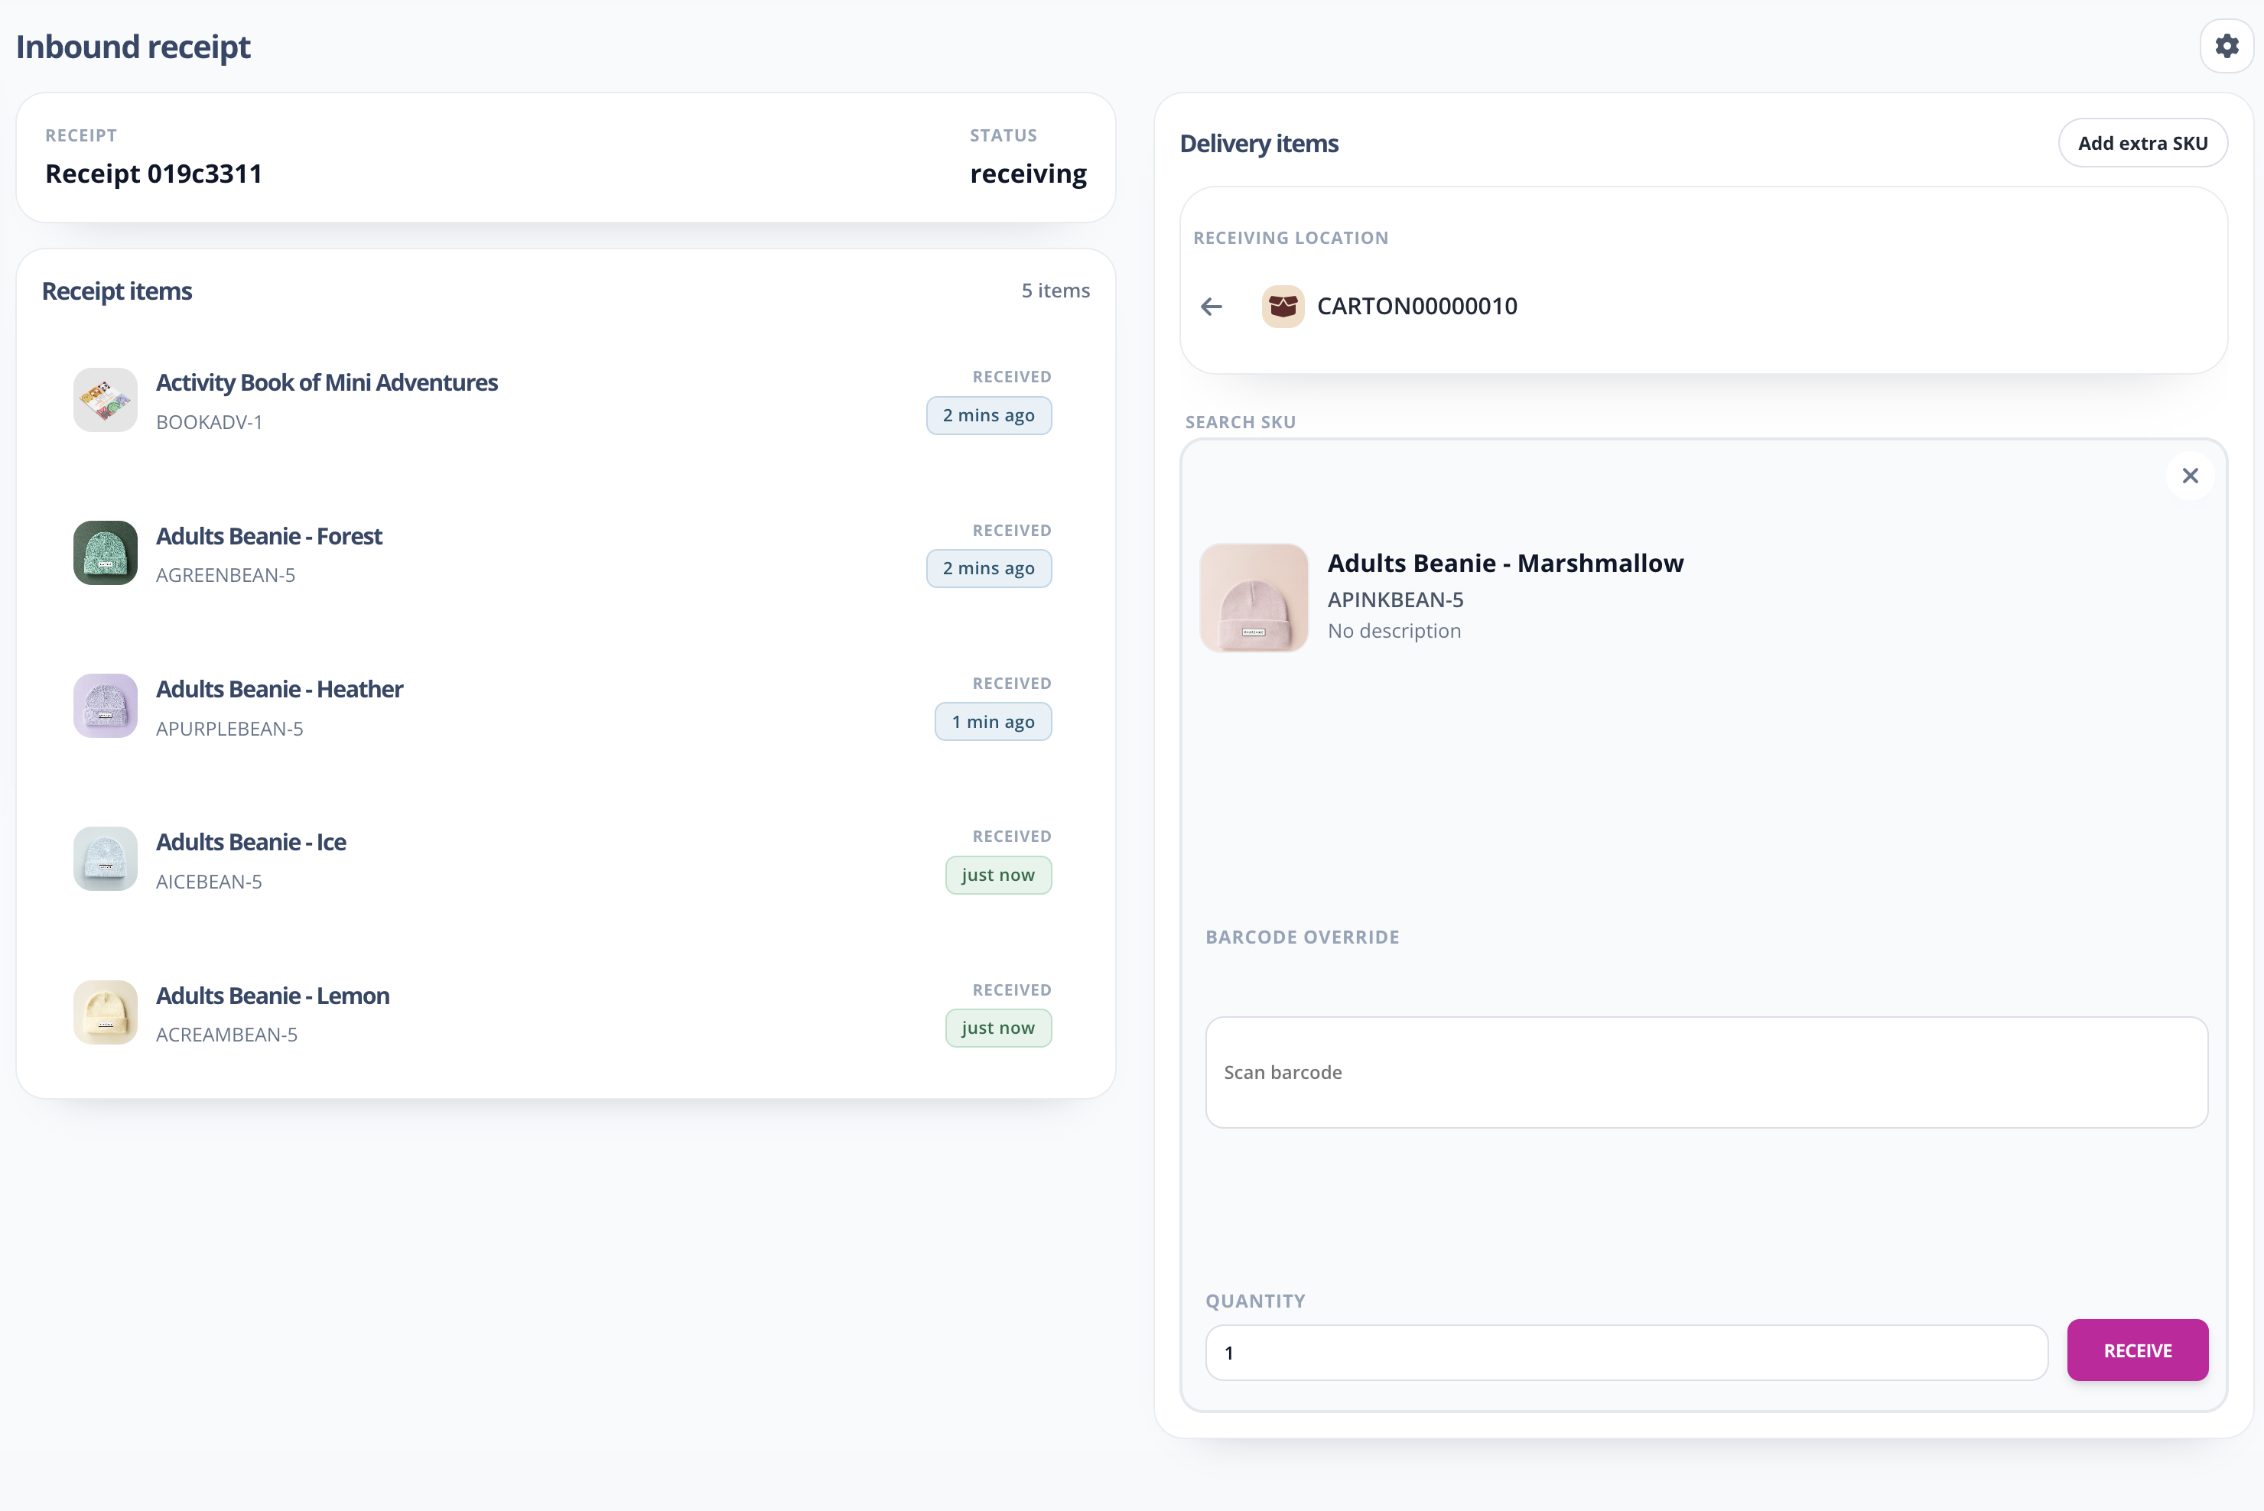
Task: Close the Adults Beanie - Marshmallow SKU panel
Action: pyautogui.click(x=2190, y=475)
